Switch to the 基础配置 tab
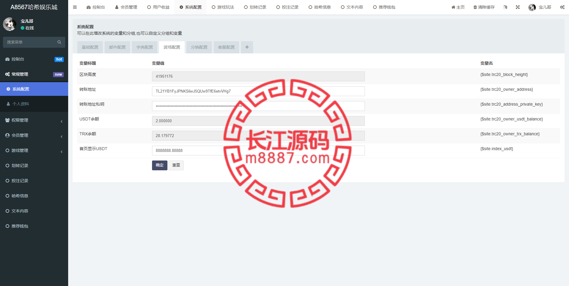 (x=90, y=47)
